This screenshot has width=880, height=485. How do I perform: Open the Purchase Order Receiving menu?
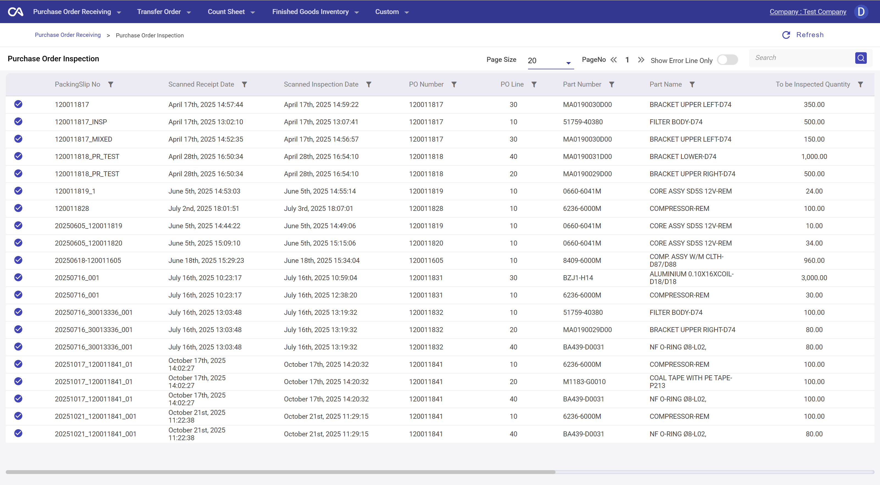click(x=72, y=12)
